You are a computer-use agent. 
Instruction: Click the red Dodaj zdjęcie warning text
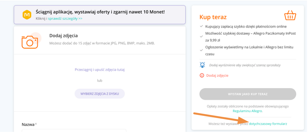click(217, 75)
